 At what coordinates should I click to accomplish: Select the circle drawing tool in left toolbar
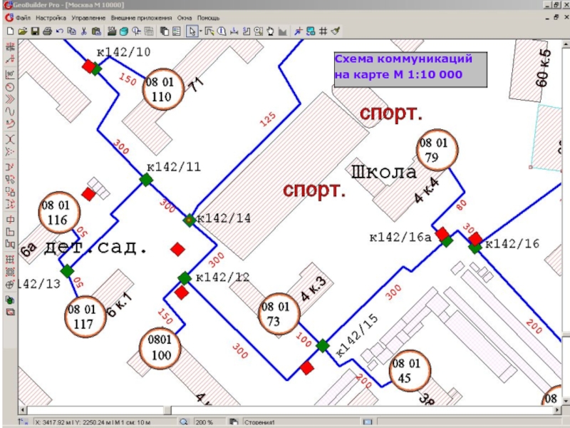(10, 87)
